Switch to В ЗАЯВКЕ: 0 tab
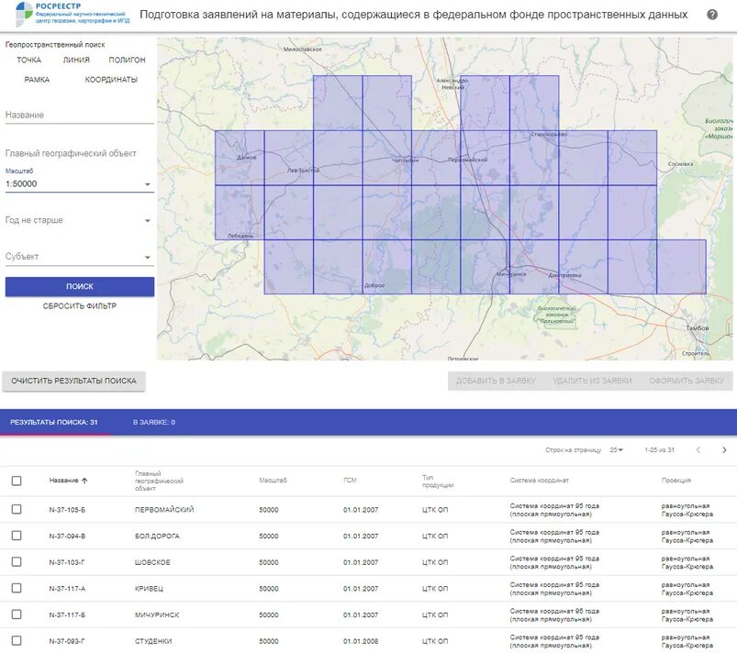 153,422
